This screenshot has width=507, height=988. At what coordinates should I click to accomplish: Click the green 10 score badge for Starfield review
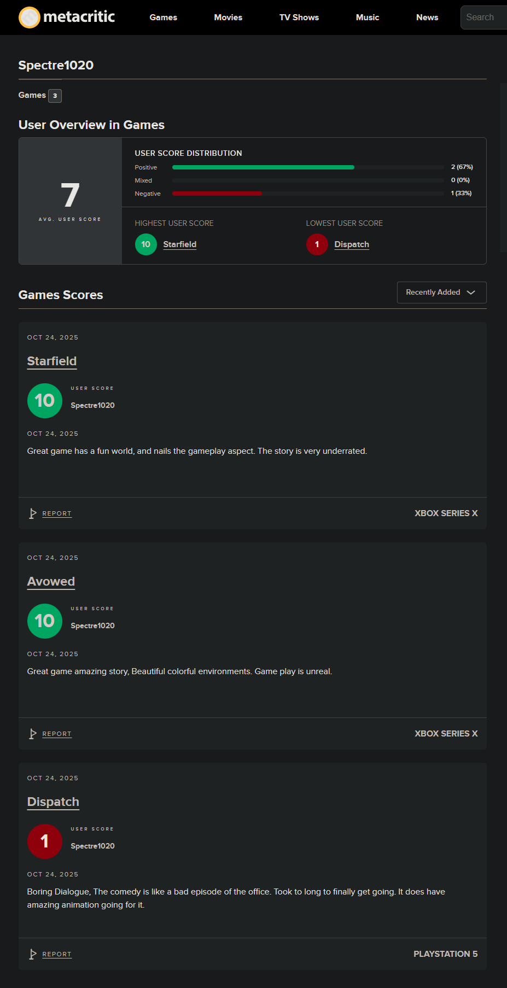pyautogui.click(x=45, y=401)
